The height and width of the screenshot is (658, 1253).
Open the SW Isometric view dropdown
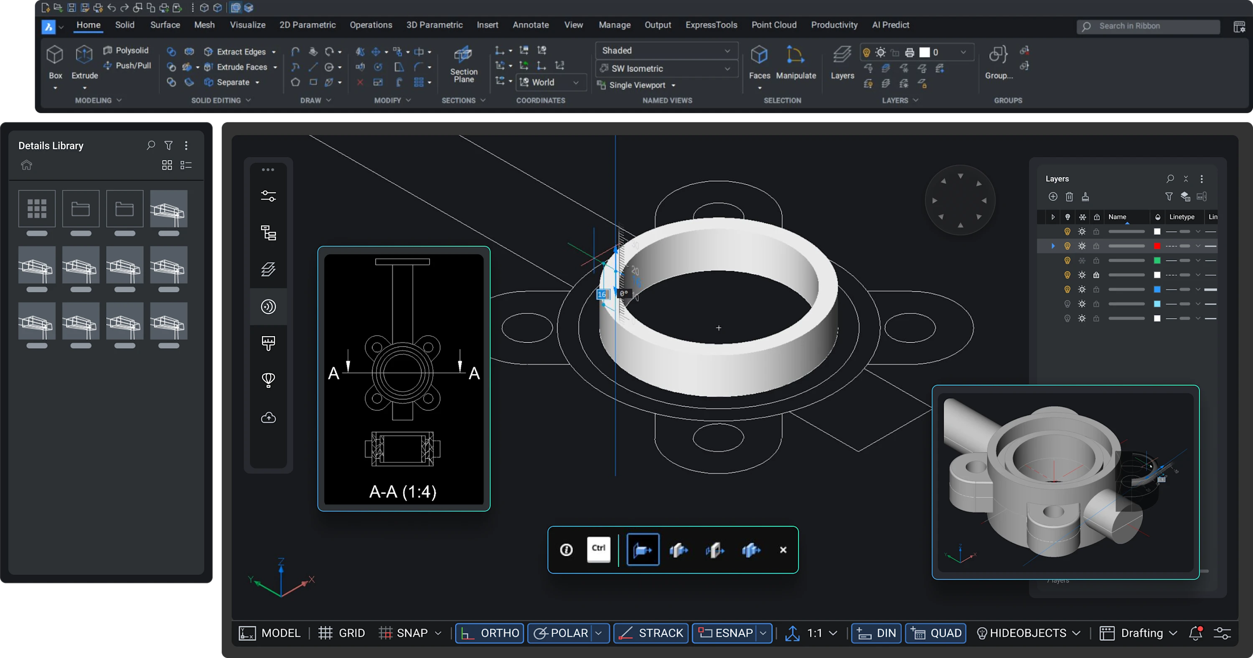point(666,68)
